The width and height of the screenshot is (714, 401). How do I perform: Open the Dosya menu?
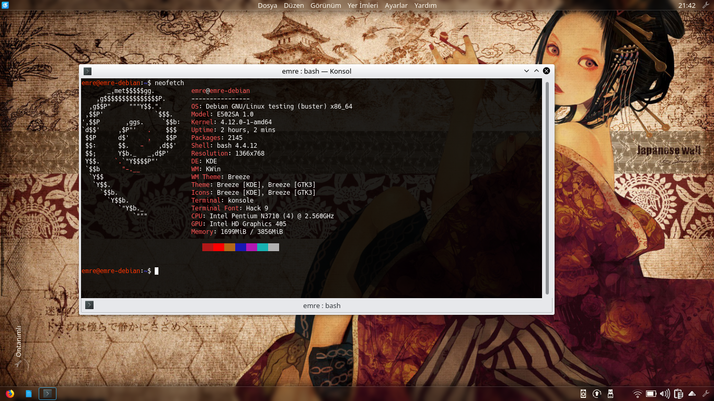(x=267, y=5)
